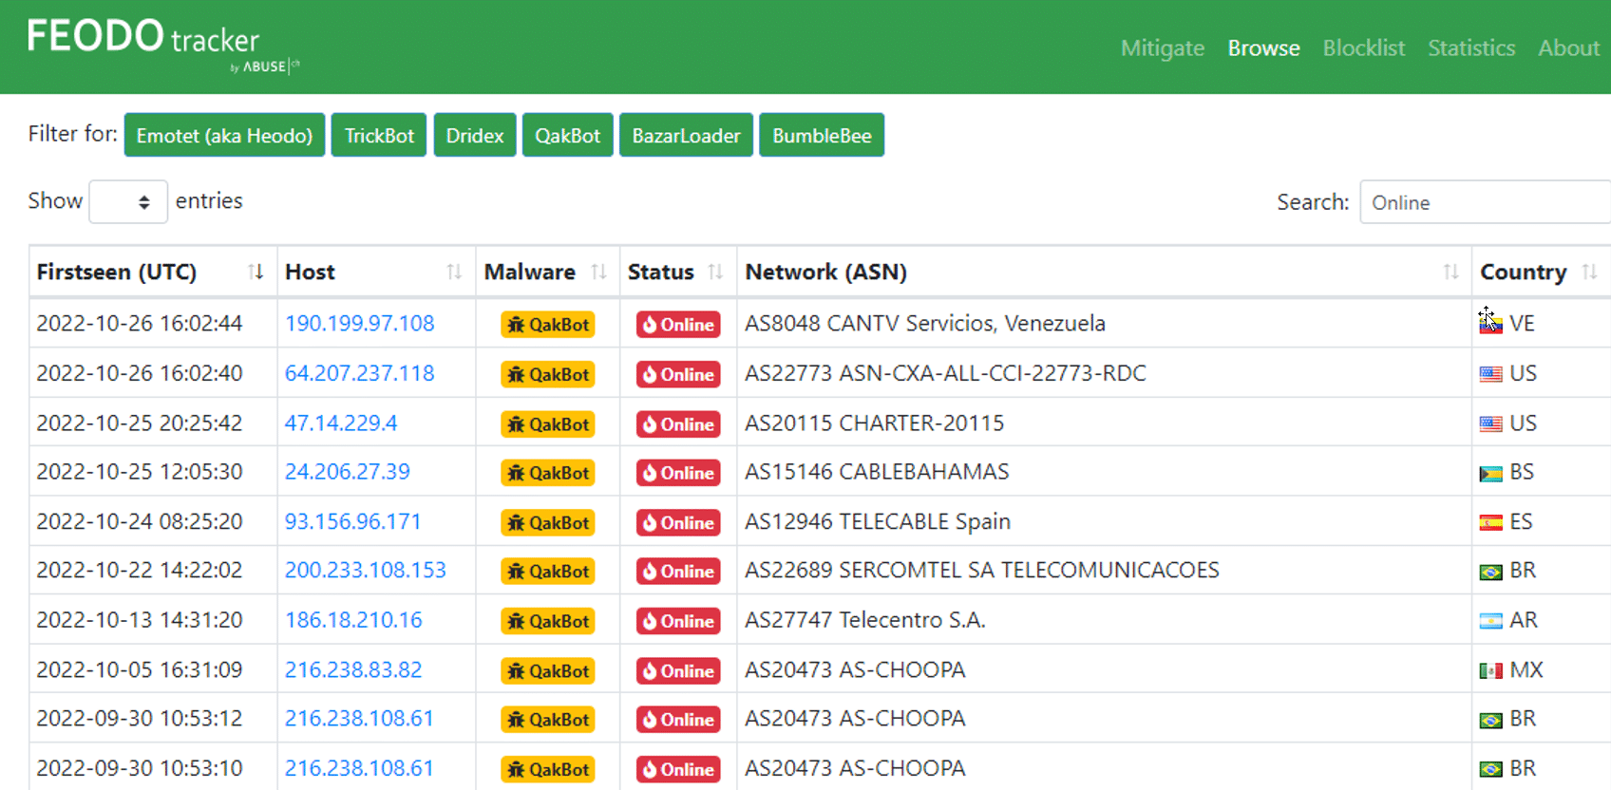Focus the Search input field
Image resolution: width=1611 pixels, height=790 pixels.
click(1484, 202)
